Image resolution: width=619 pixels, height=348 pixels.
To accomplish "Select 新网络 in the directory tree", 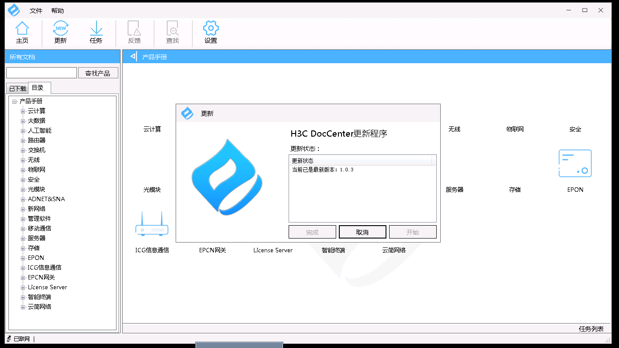I will tap(36, 209).
